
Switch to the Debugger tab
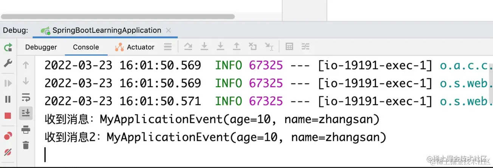[41, 47]
